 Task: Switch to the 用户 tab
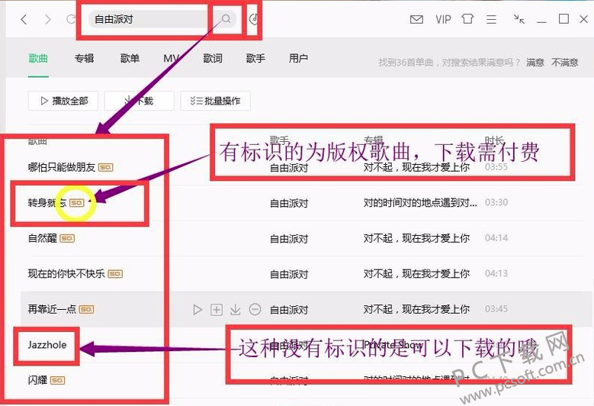298,58
